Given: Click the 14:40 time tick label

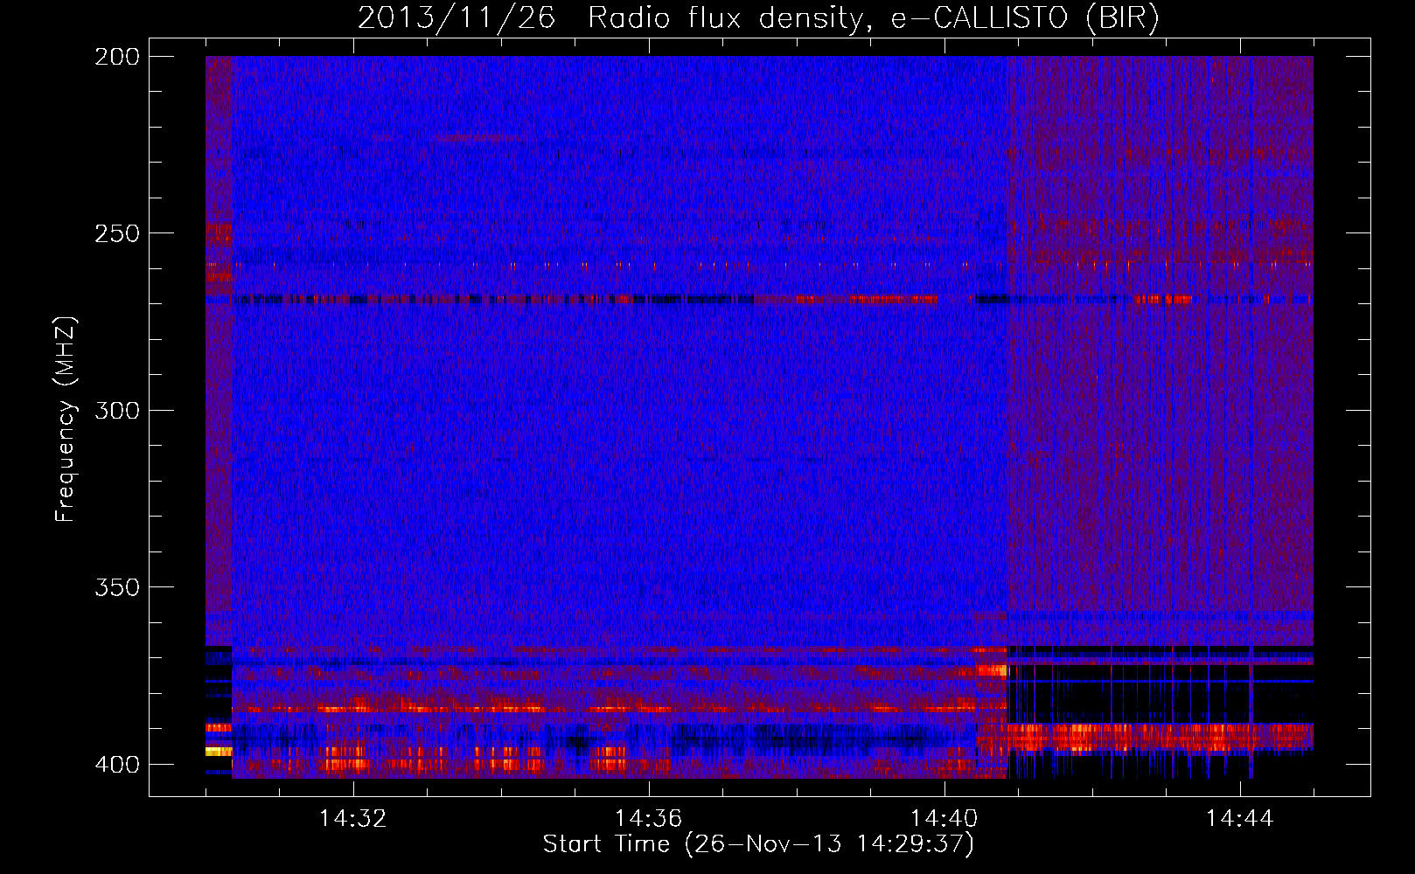Looking at the screenshot, I should tap(944, 819).
